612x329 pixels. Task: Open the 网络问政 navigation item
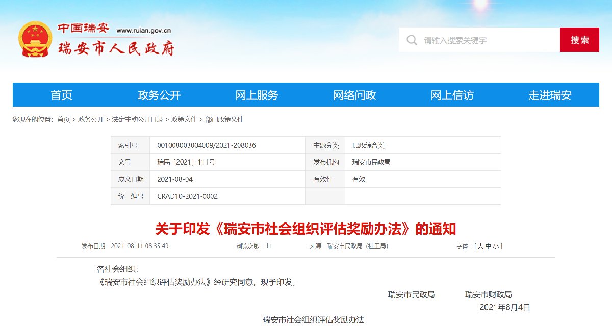[x=354, y=95]
